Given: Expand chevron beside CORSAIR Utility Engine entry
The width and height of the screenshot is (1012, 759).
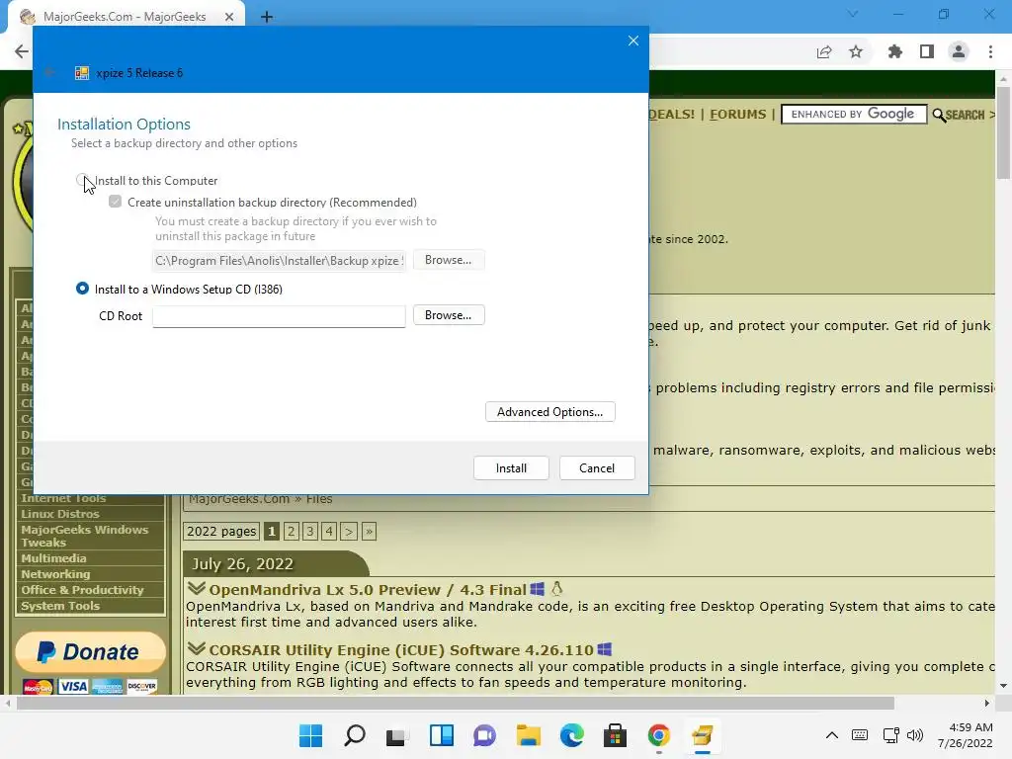Looking at the screenshot, I should pyautogui.click(x=197, y=648).
